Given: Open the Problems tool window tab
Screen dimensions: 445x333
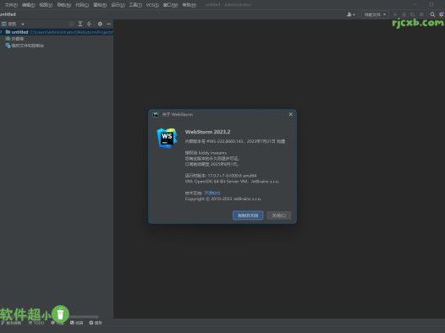Looking at the screenshot, I should [x=58, y=323].
